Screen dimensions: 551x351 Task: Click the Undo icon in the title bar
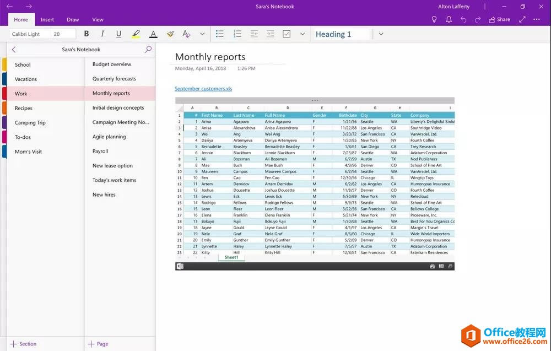click(x=463, y=19)
